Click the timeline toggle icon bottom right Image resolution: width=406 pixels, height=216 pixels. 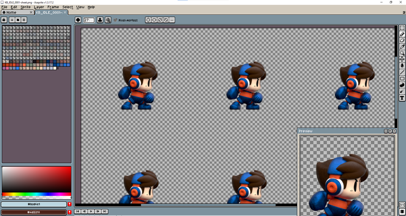[x=402, y=212]
